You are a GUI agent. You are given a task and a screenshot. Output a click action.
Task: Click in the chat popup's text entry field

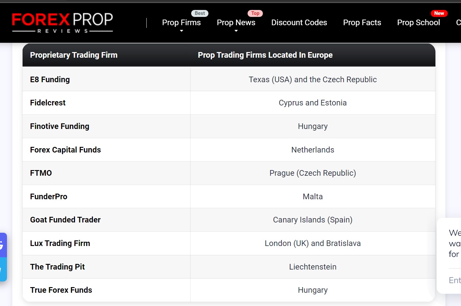455,280
